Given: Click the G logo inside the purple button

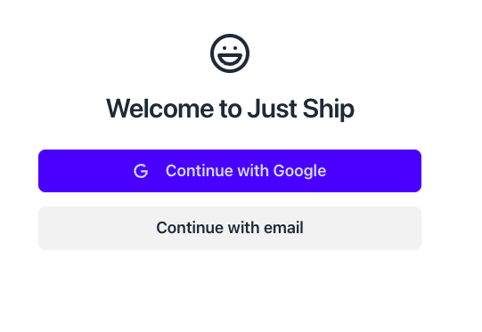Looking at the screenshot, I should (x=141, y=171).
